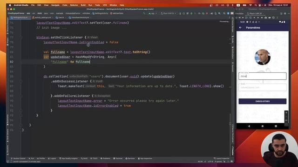Click the emulator rotate right icon

(x=250, y=18)
